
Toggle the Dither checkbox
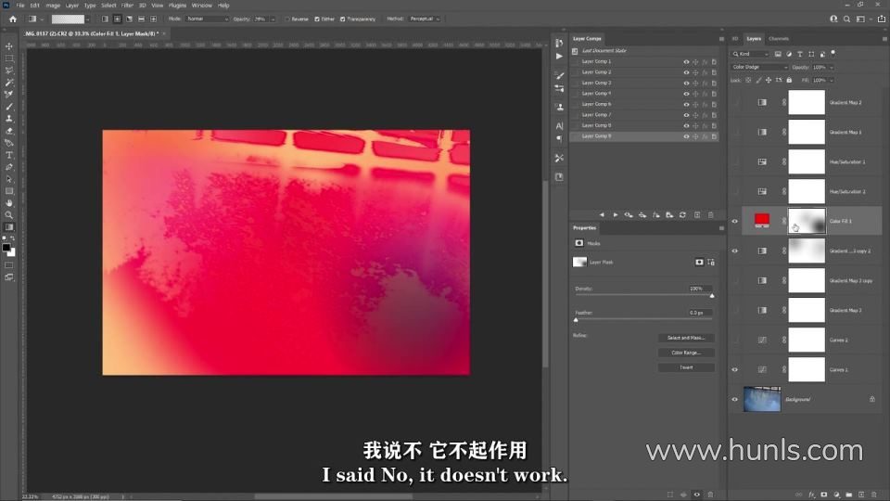pyautogui.click(x=317, y=19)
